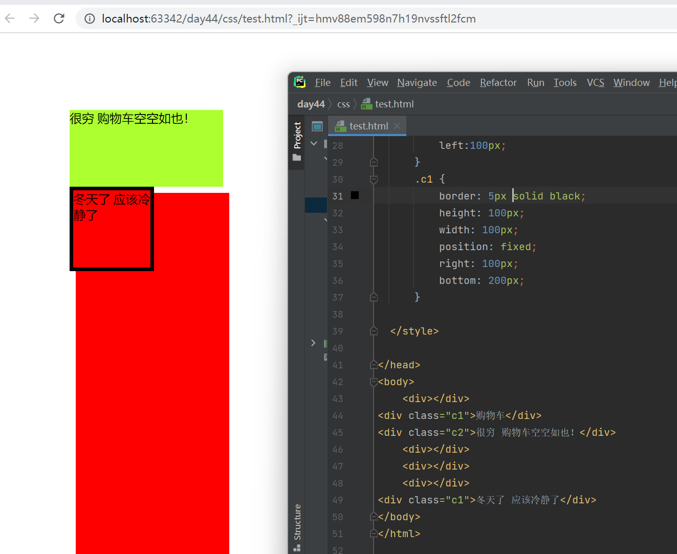Open the Tools menu
Image resolution: width=677 pixels, height=554 pixels.
point(565,82)
